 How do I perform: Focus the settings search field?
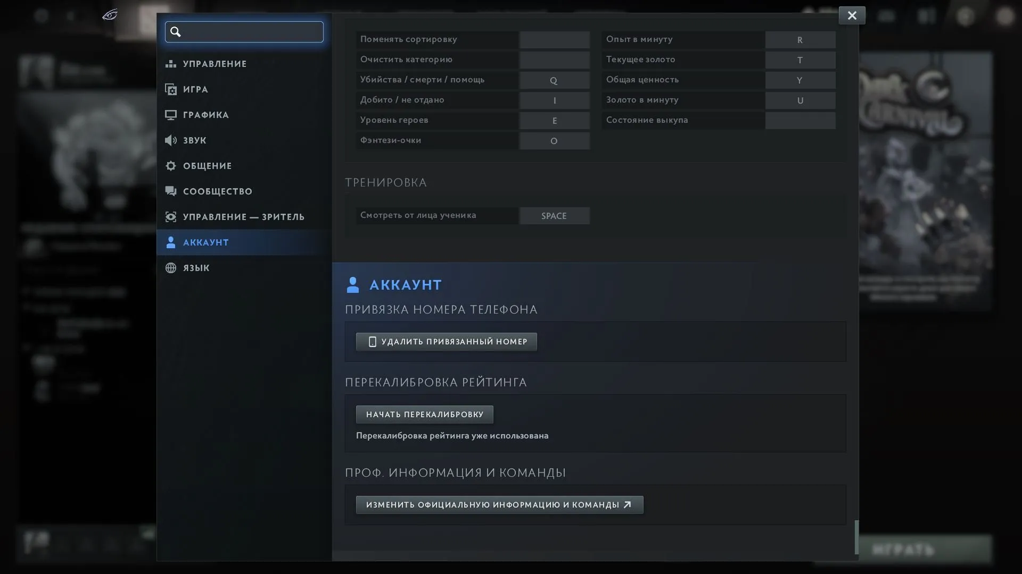point(244,32)
